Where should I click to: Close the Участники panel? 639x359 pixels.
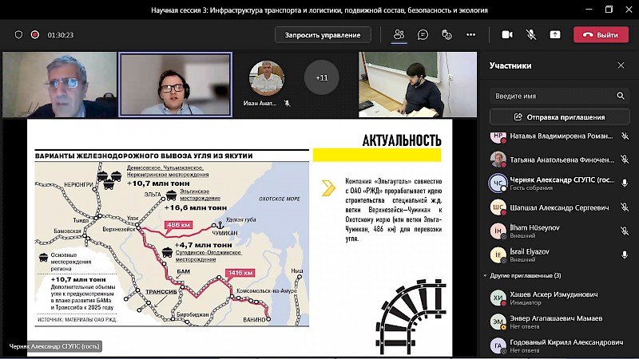click(x=621, y=65)
